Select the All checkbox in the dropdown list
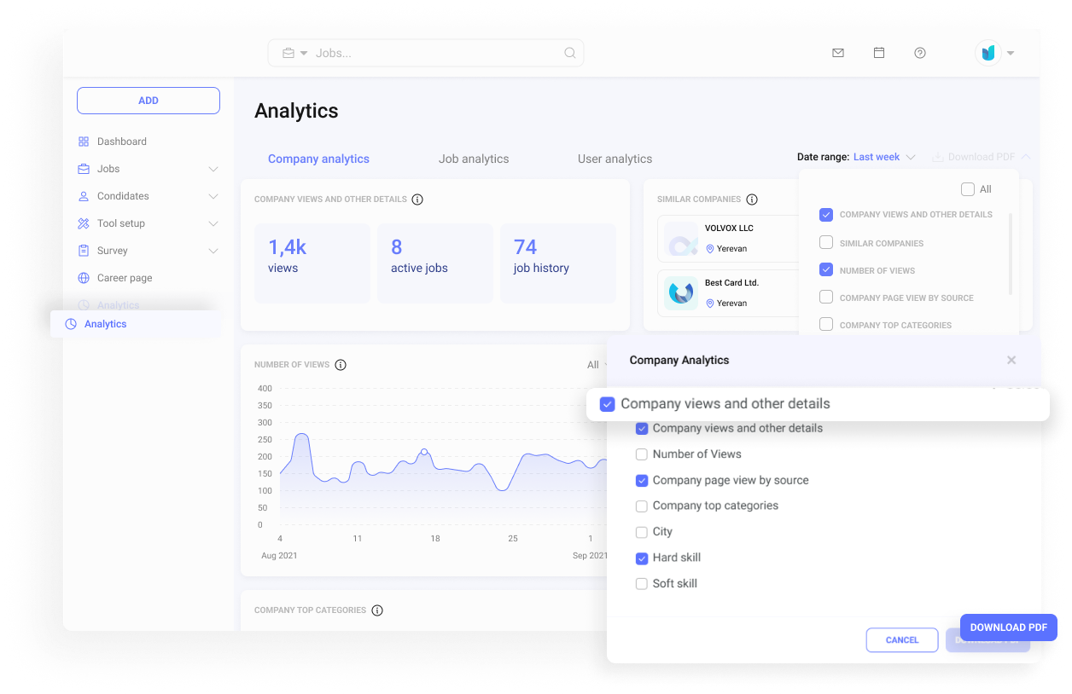 [x=967, y=189]
